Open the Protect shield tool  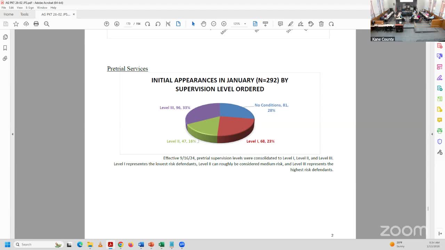[439, 142]
